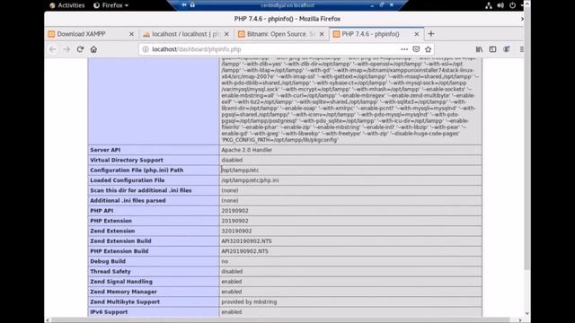Go forward with the forward arrow
This screenshot has width=575, height=323.
click(x=66, y=49)
